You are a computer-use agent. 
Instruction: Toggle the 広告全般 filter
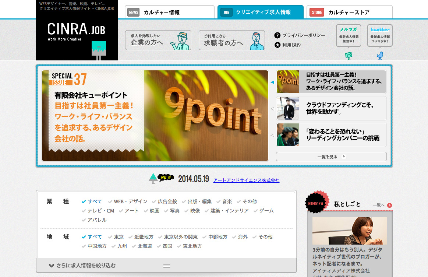point(165,201)
